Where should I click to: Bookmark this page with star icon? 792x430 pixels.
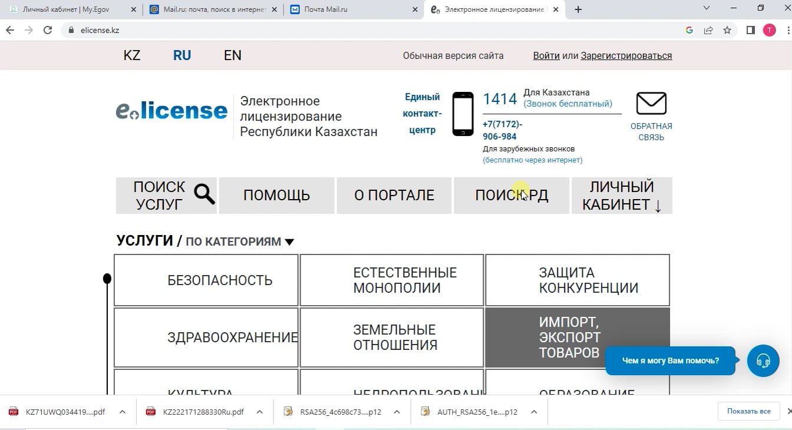point(727,30)
